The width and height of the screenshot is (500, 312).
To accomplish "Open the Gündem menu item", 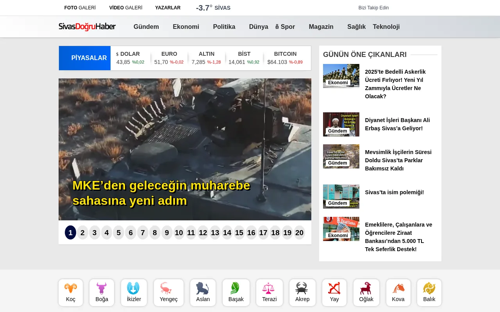I will (x=146, y=27).
